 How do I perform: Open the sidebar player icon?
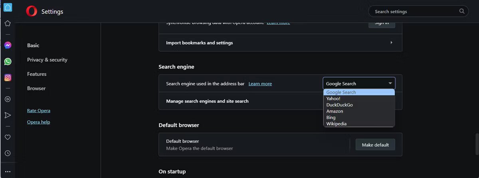click(x=8, y=99)
